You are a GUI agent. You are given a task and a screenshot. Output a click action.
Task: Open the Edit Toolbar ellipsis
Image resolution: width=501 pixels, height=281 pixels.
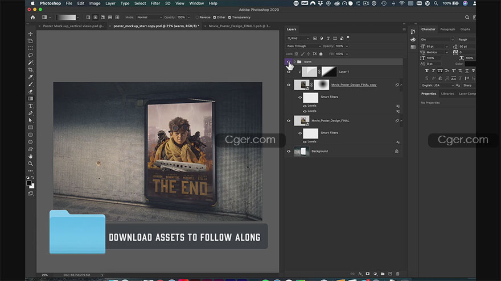[30, 171]
